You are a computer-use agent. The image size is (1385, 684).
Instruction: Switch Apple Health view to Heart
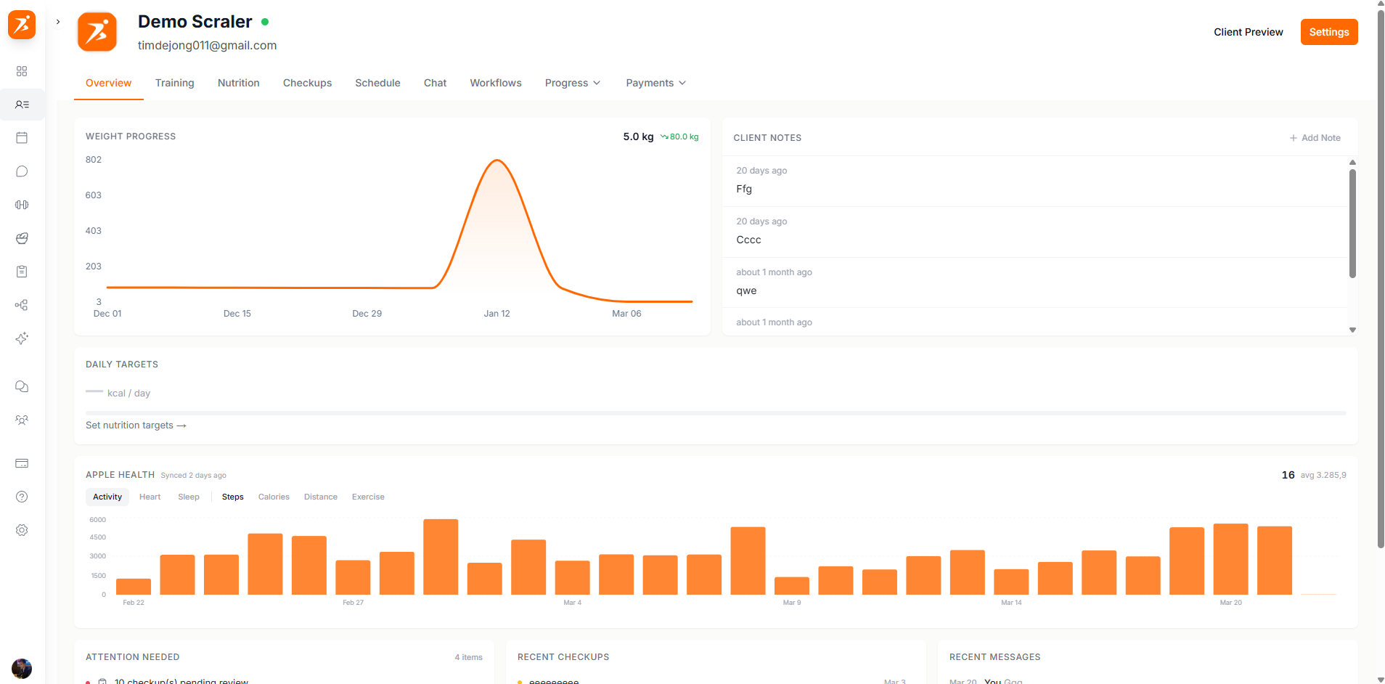[x=150, y=497]
